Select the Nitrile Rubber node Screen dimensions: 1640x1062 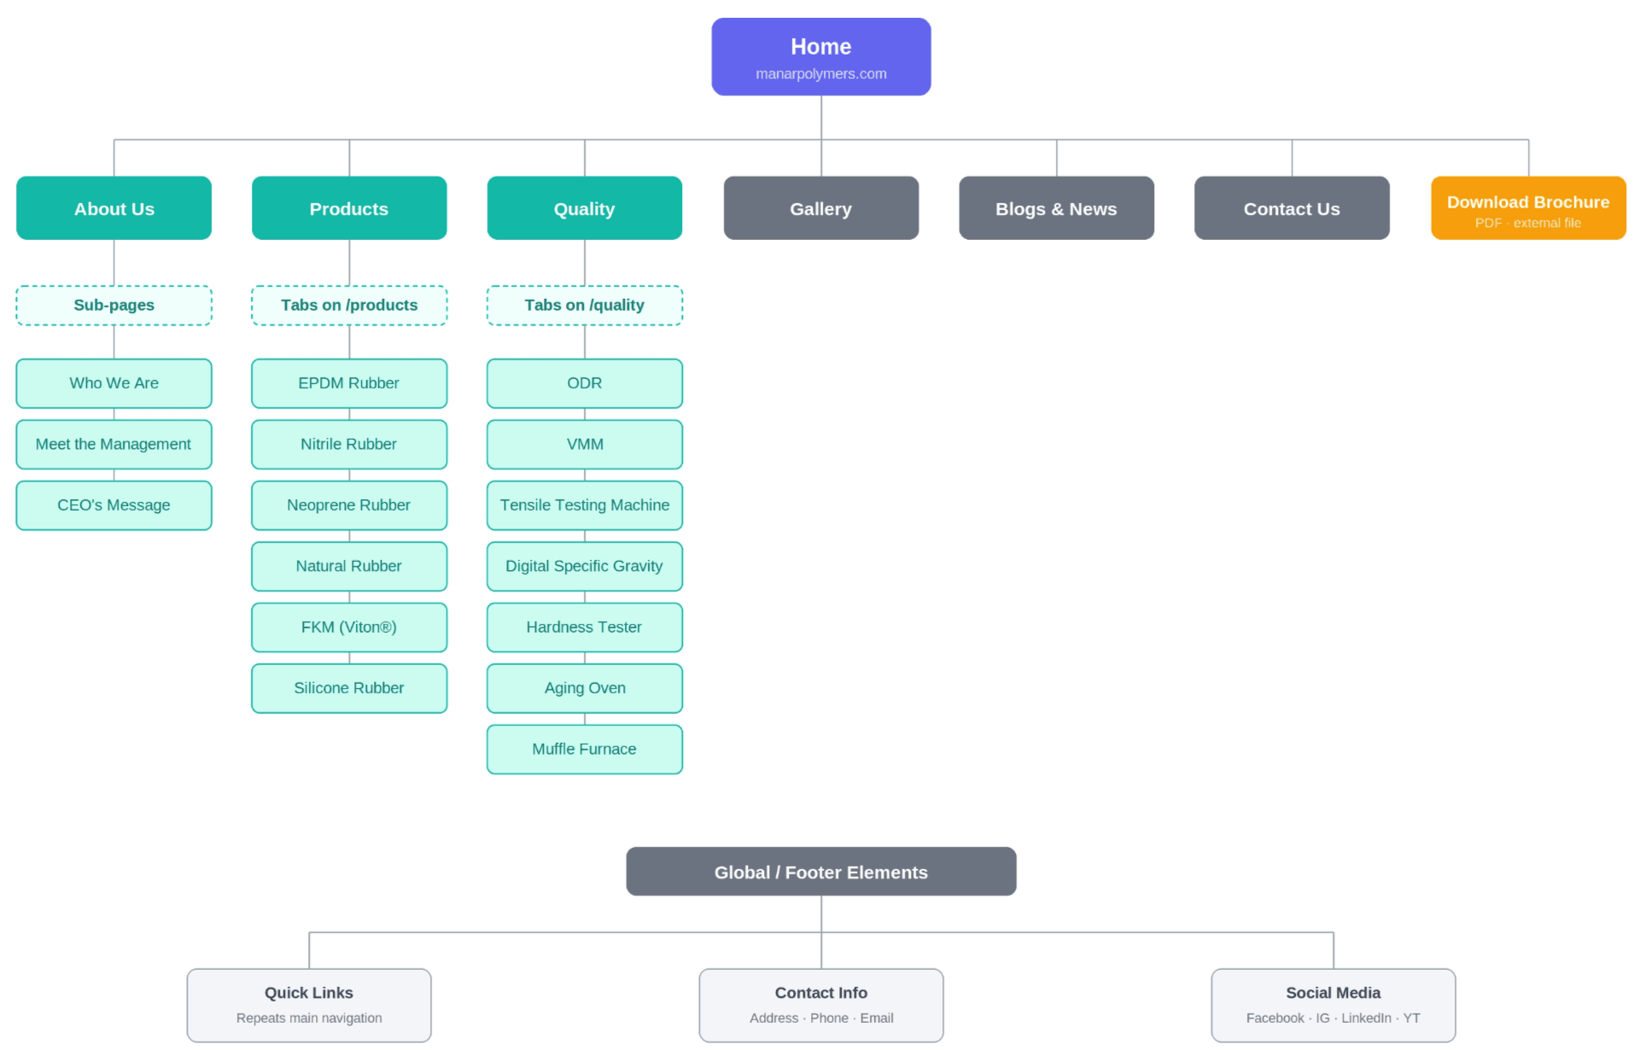tap(349, 445)
